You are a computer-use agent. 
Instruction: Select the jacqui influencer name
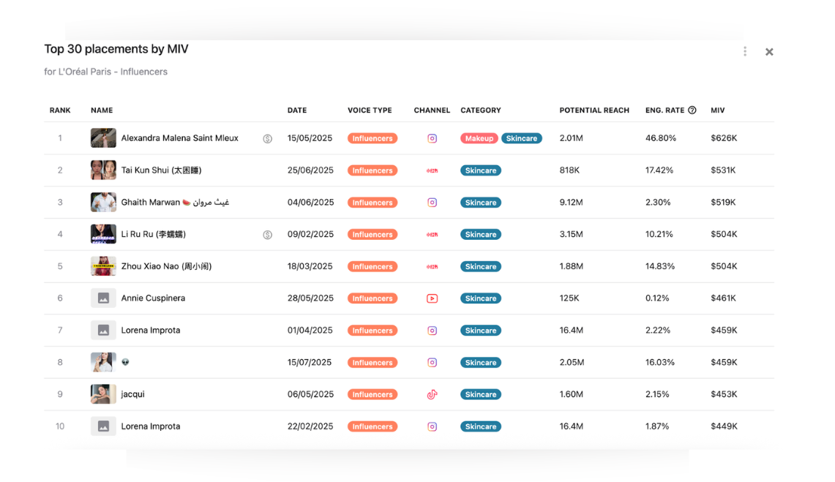tap(132, 394)
